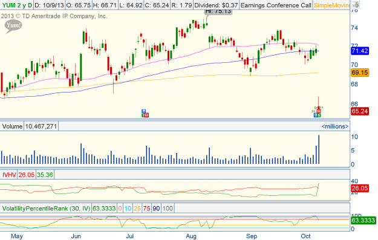
Task: Click the orange 69.15 price axis label
Action: click(360, 73)
